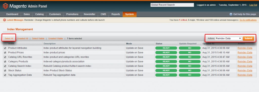Click the Updated At column header
The image size is (259, 92).
208,44
